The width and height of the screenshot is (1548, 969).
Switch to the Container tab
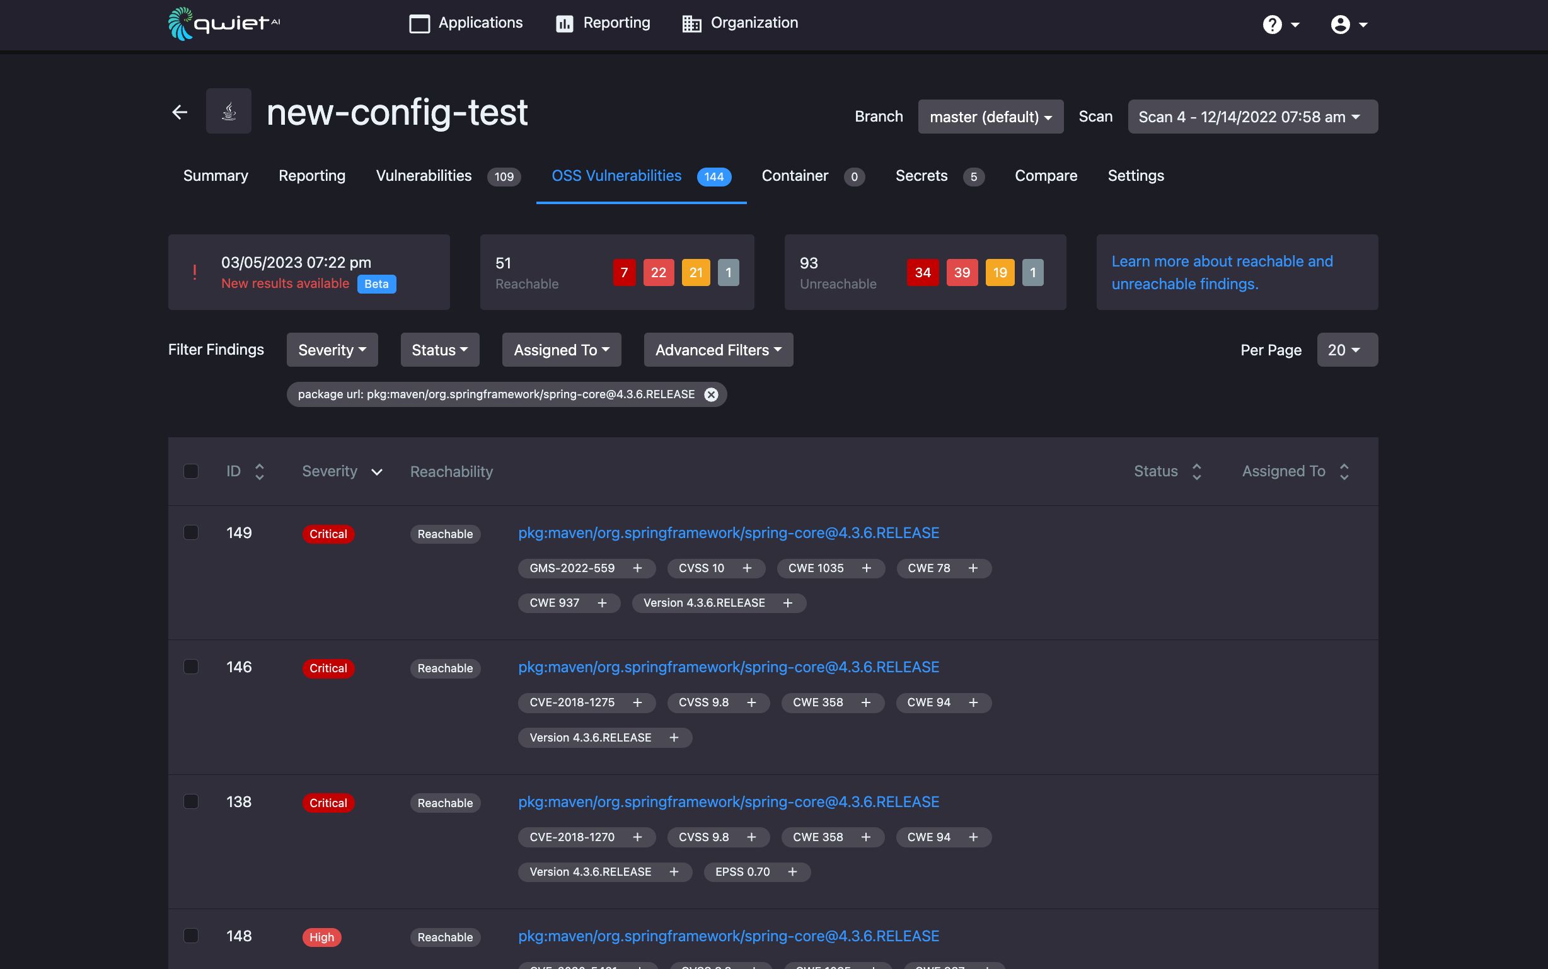(813, 176)
